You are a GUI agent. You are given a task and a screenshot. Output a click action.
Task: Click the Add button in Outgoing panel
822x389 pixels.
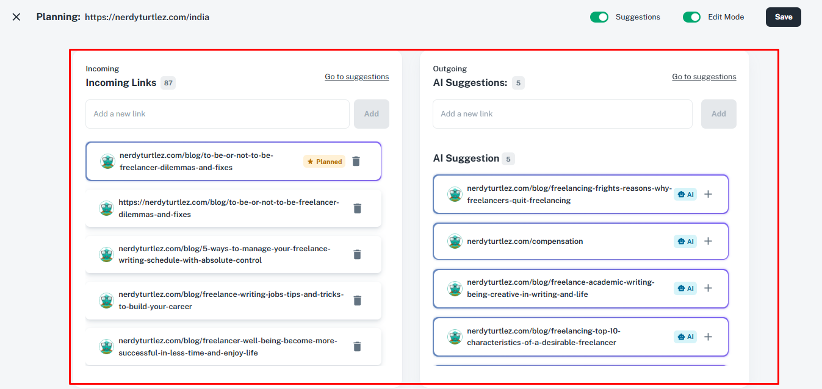point(719,114)
